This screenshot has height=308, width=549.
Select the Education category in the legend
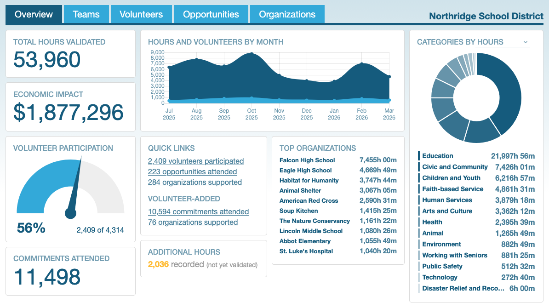(437, 156)
